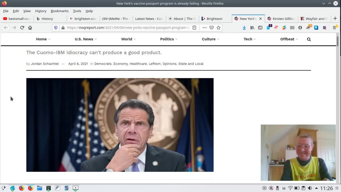The width and height of the screenshot is (341, 192).
Task: Click the Firefox home button
Action: pyautogui.click(x=30, y=27)
